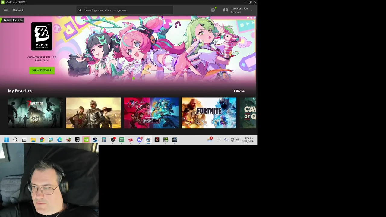Focus the Search games, stores, or genres field
386x217 pixels.
[125, 10]
